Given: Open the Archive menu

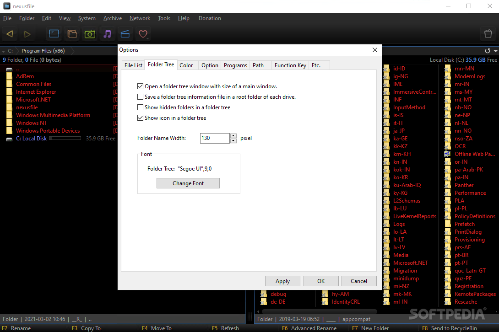Looking at the screenshot, I should pos(112,18).
